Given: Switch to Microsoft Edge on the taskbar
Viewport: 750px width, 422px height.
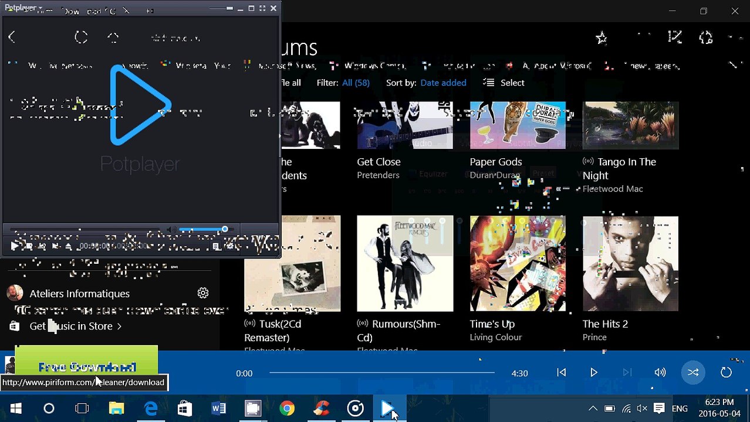Looking at the screenshot, I should click(x=151, y=409).
